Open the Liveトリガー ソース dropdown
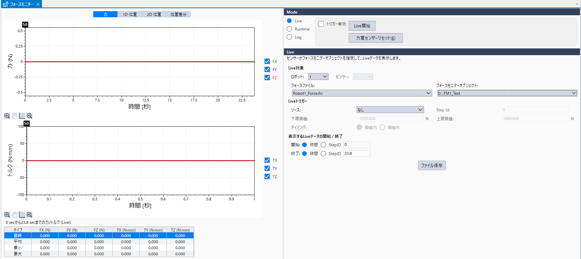Screen dimensions: 581x259 (390, 110)
